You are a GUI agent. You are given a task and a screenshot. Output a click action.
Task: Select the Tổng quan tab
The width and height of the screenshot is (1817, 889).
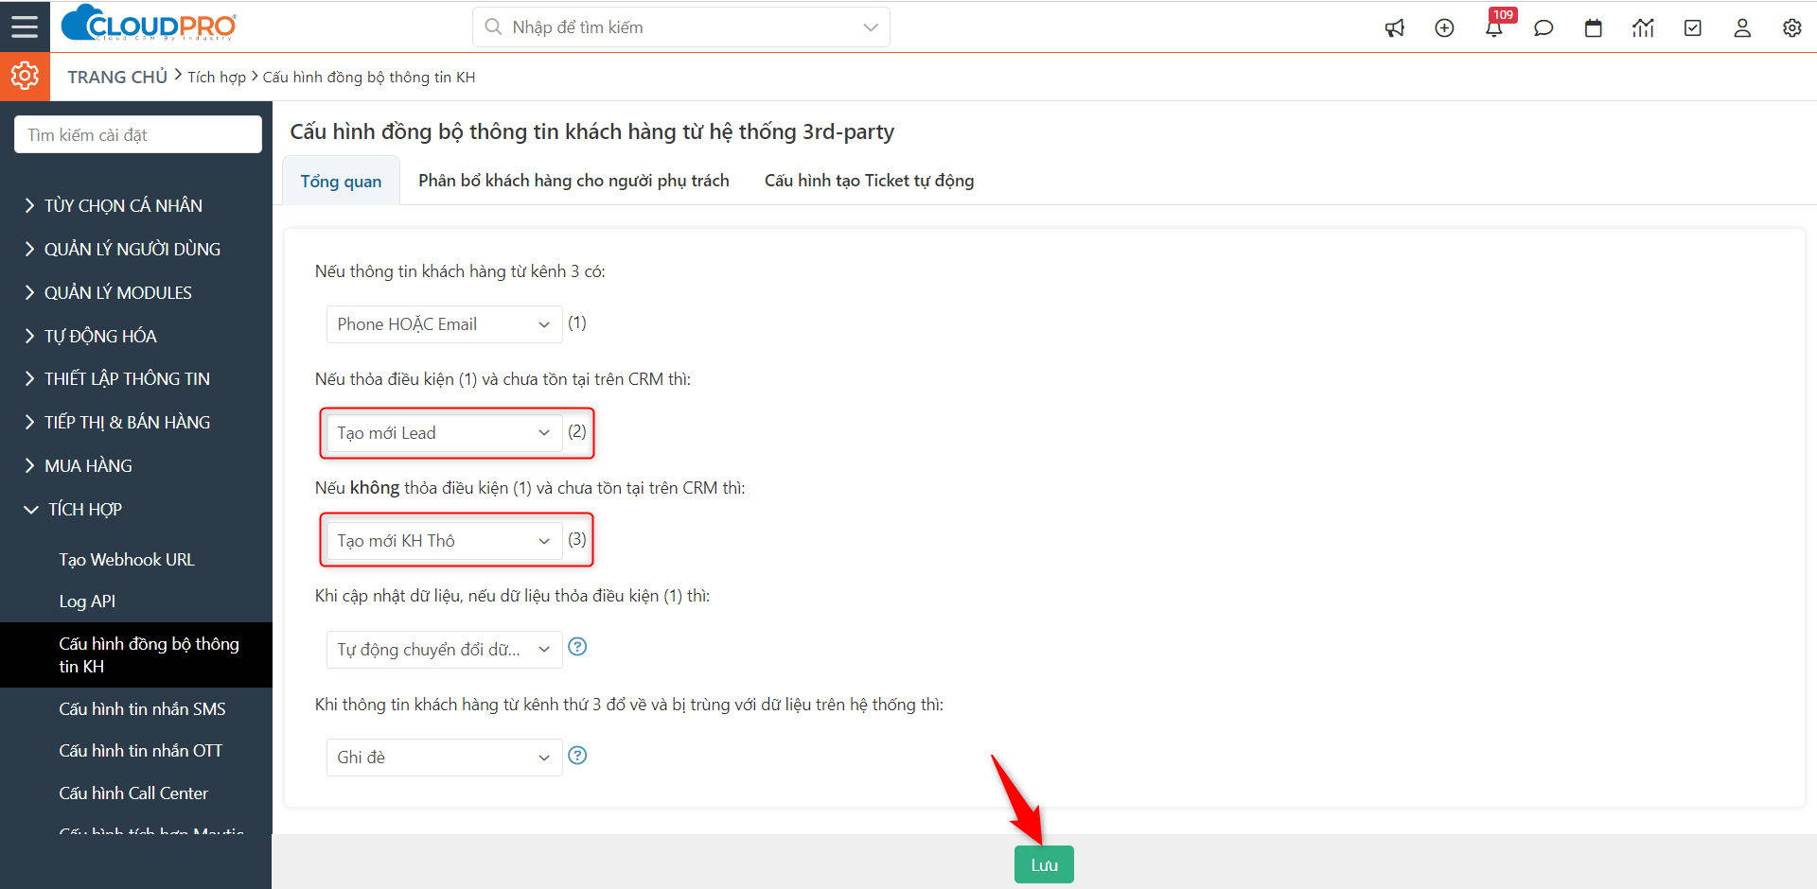pyautogui.click(x=341, y=181)
